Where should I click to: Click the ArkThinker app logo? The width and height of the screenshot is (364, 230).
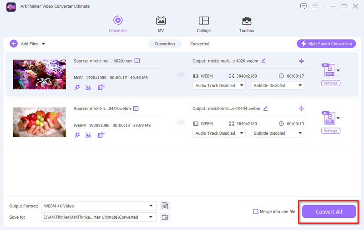[x=11, y=7]
